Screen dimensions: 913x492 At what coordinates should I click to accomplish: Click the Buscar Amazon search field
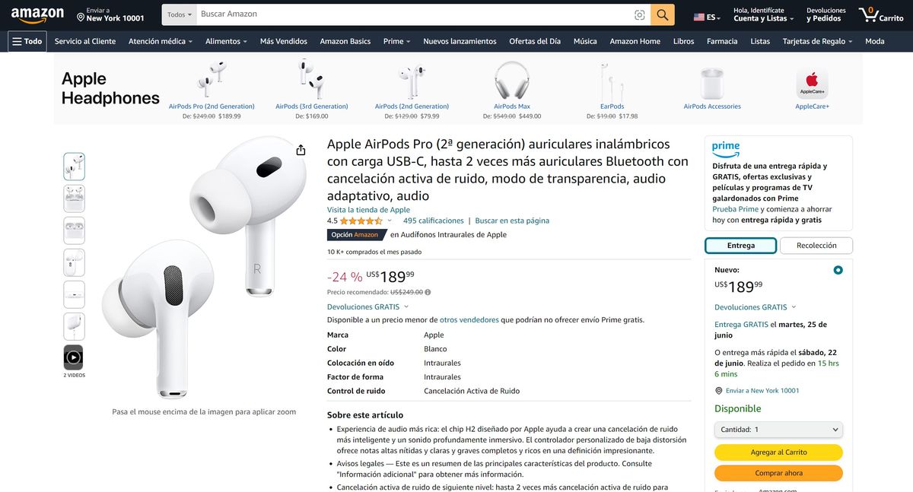click(415, 14)
